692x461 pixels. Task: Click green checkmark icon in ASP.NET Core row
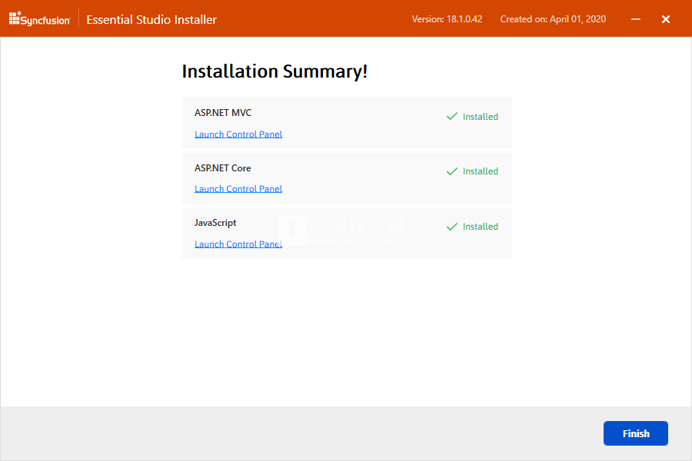452,171
